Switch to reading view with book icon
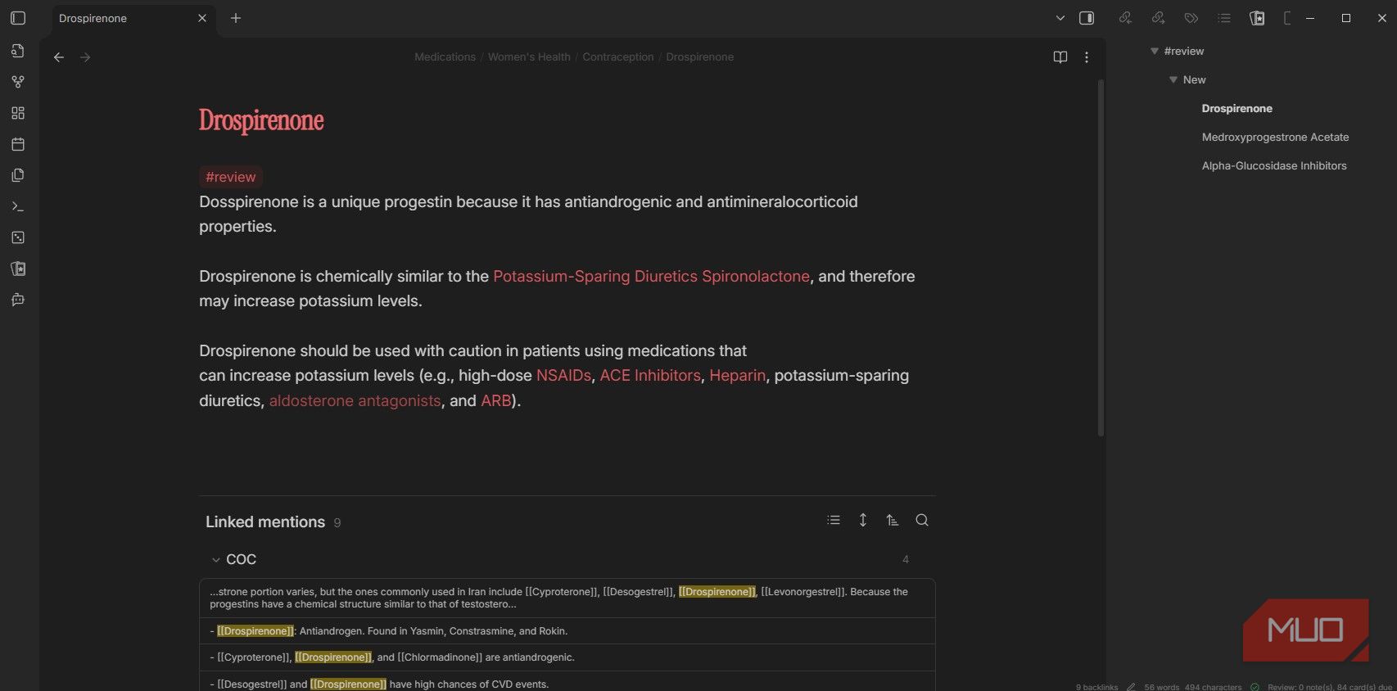The width and height of the screenshot is (1397, 691). (1060, 57)
